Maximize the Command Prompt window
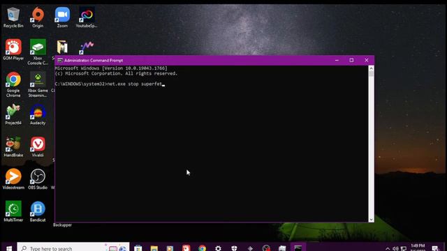 [351, 61]
